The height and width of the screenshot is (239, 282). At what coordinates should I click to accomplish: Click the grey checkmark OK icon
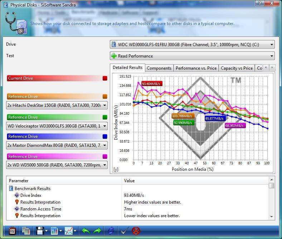point(125,231)
